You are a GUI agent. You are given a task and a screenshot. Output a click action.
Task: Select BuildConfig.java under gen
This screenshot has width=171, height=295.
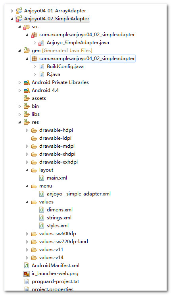(65, 66)
